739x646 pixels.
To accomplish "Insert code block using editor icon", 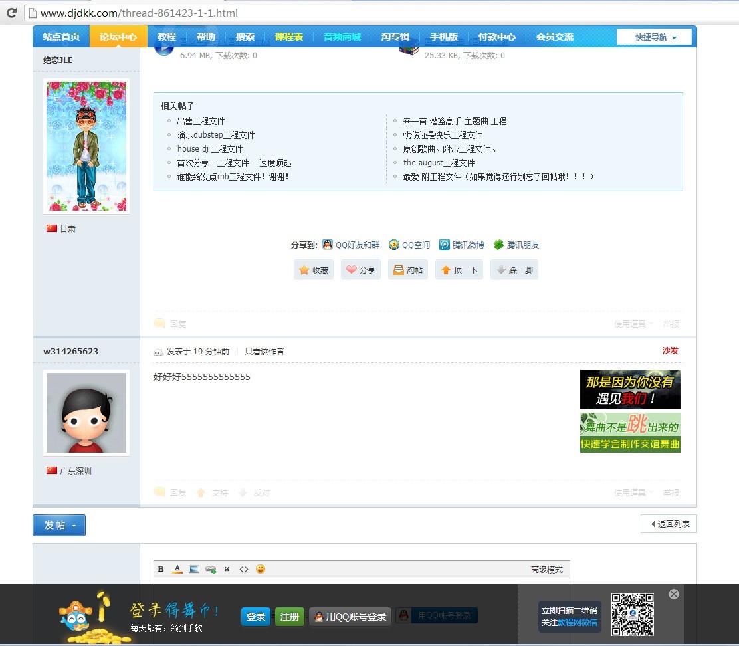I will pos(244,569).
